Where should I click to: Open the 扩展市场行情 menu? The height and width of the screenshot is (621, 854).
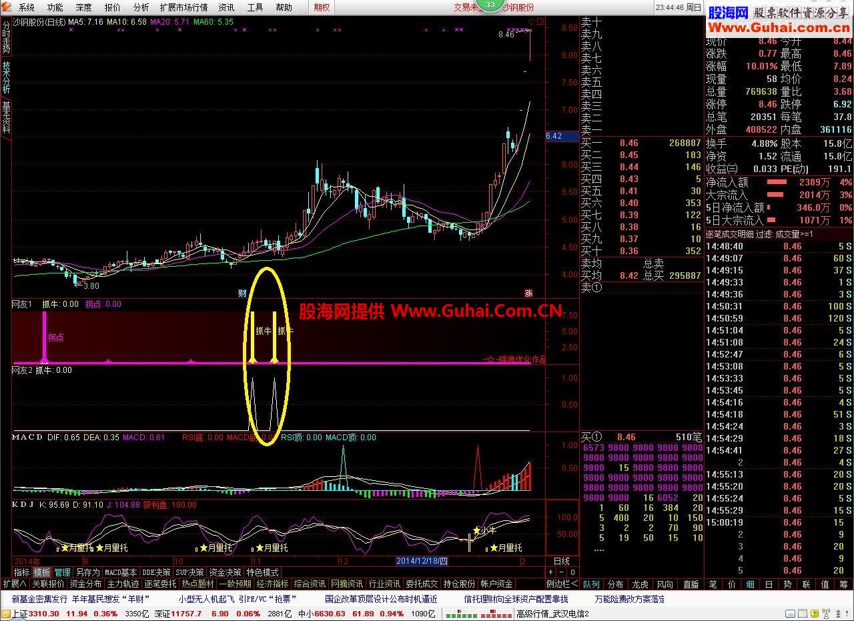[x=184, y=7]
